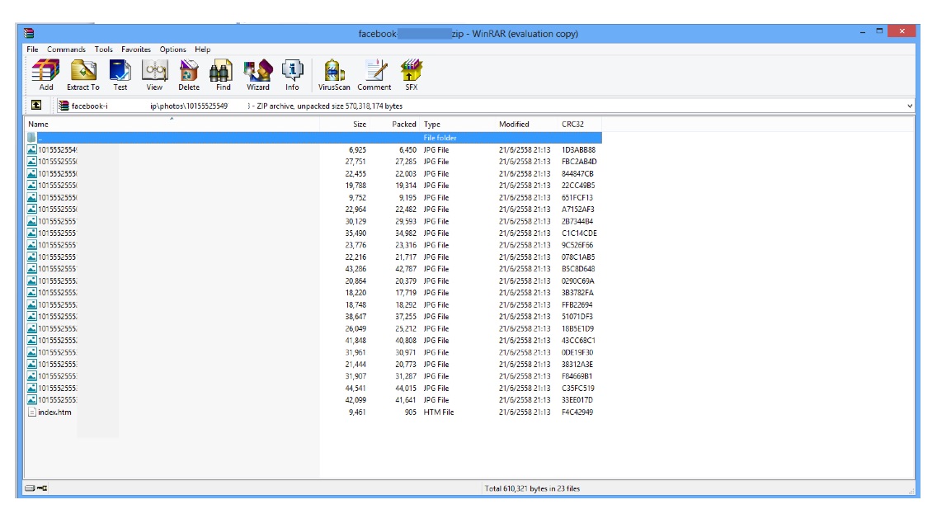Image resolution: width=937 pixels, height=528 pixels.
Task: Open the Options menu
Action: tap(172, 49)
